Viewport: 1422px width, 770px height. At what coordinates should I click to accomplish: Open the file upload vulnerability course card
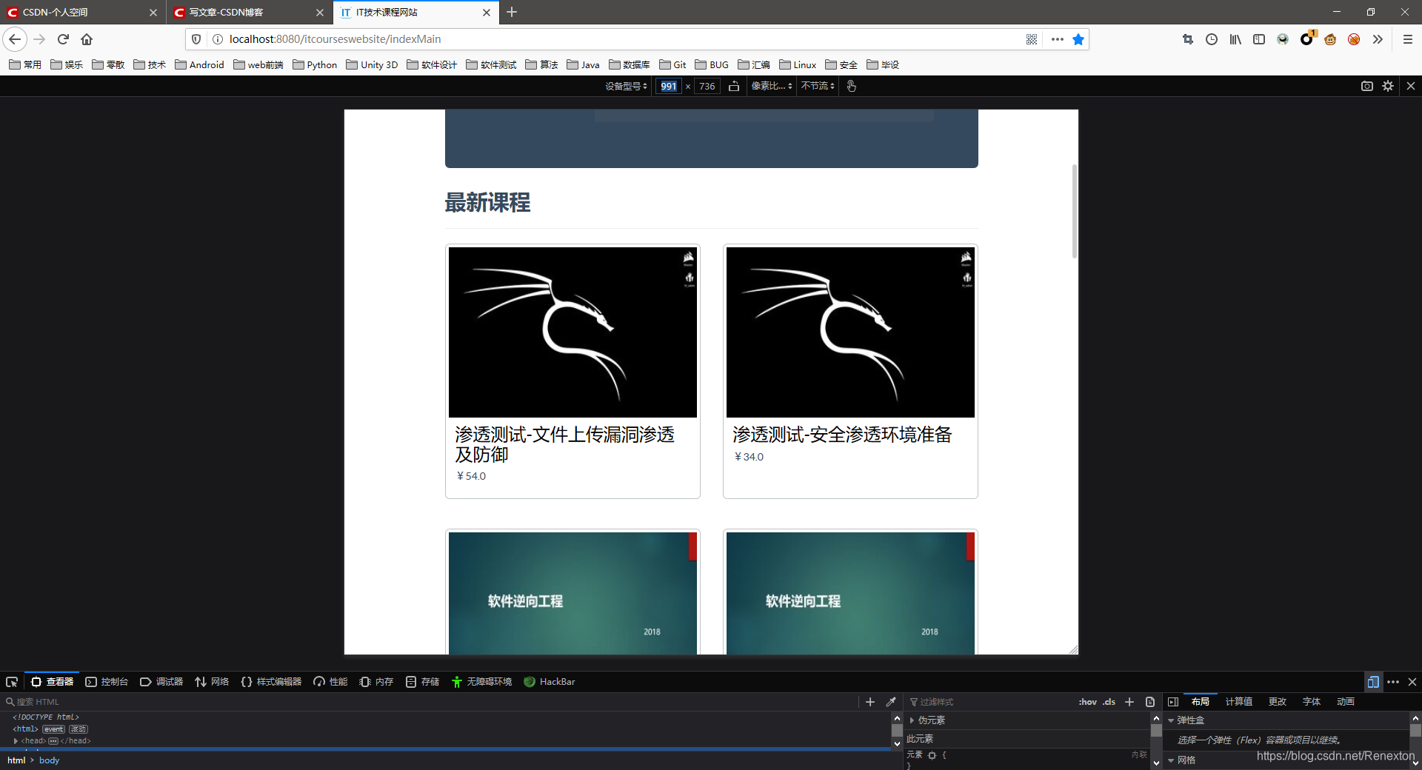pyautogui.click(x=573, y=371)
